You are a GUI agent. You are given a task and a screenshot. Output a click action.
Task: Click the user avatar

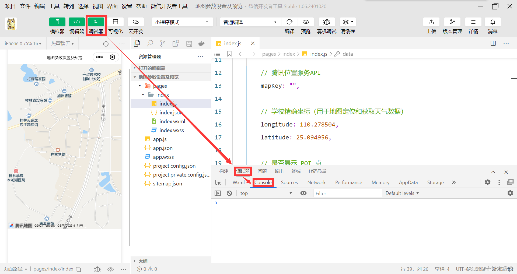[x=11, y=24]
